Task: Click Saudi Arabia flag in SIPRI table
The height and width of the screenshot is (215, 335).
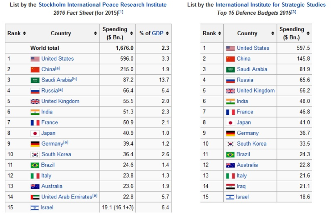Action: point(35,80)
